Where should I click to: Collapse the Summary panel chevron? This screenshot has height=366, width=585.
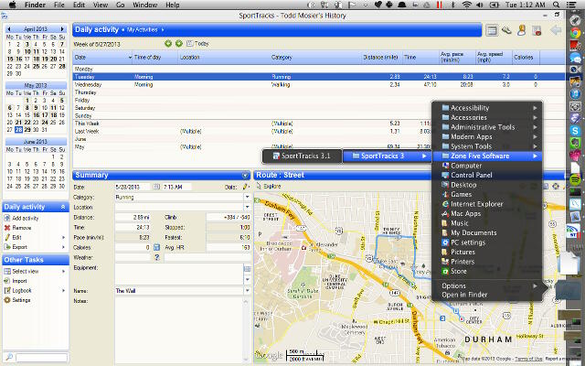tap(245, 175)
